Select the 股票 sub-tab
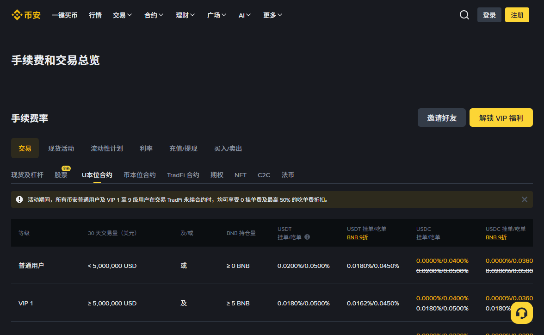 click(x=61, y=175)
